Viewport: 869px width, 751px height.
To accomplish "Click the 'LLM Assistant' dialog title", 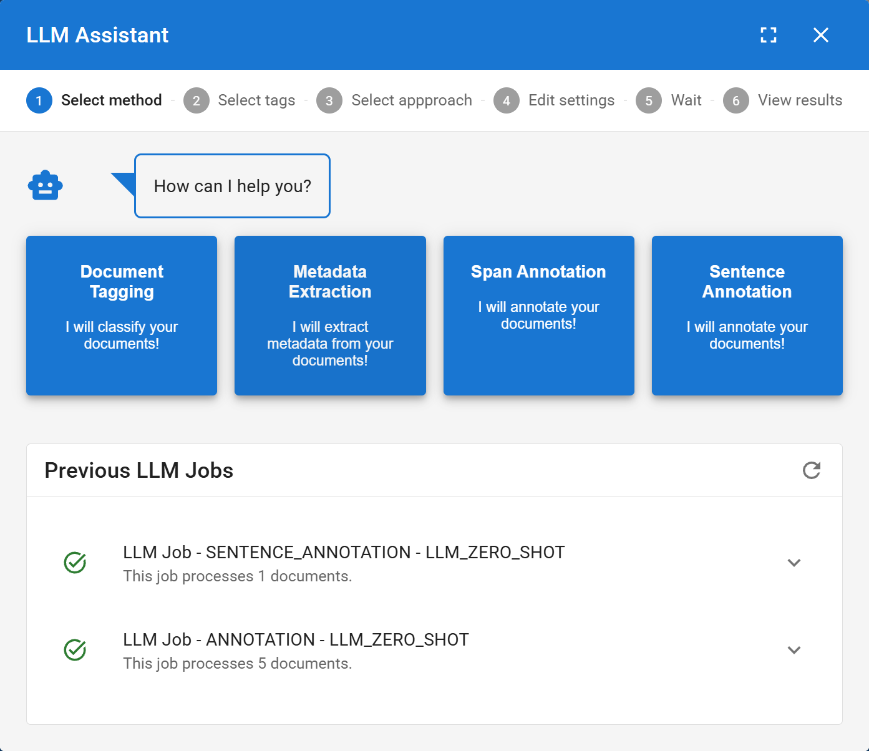I will (x=97, y=35).
